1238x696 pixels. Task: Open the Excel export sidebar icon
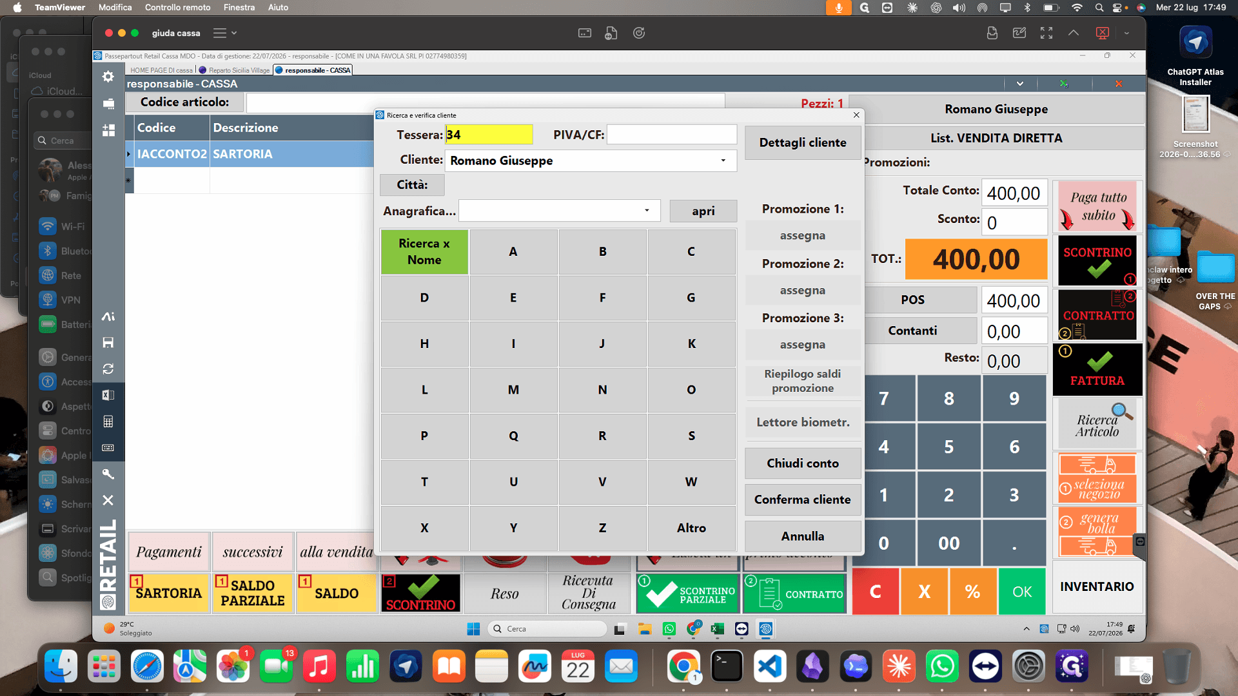108,395
